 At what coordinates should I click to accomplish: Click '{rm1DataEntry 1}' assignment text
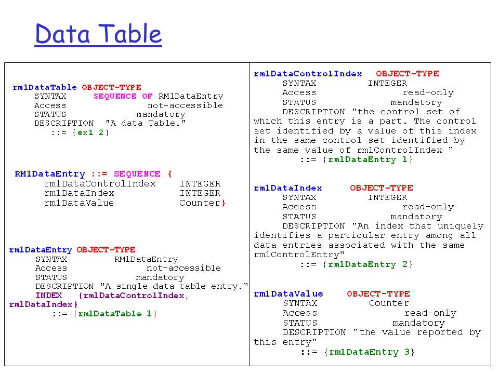(x=367, y=159)
